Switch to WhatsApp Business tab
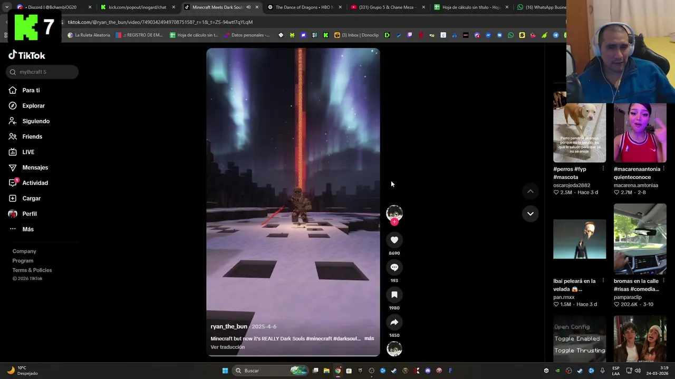This screenshot has width=675, height=379. click(x=541, y=7)
